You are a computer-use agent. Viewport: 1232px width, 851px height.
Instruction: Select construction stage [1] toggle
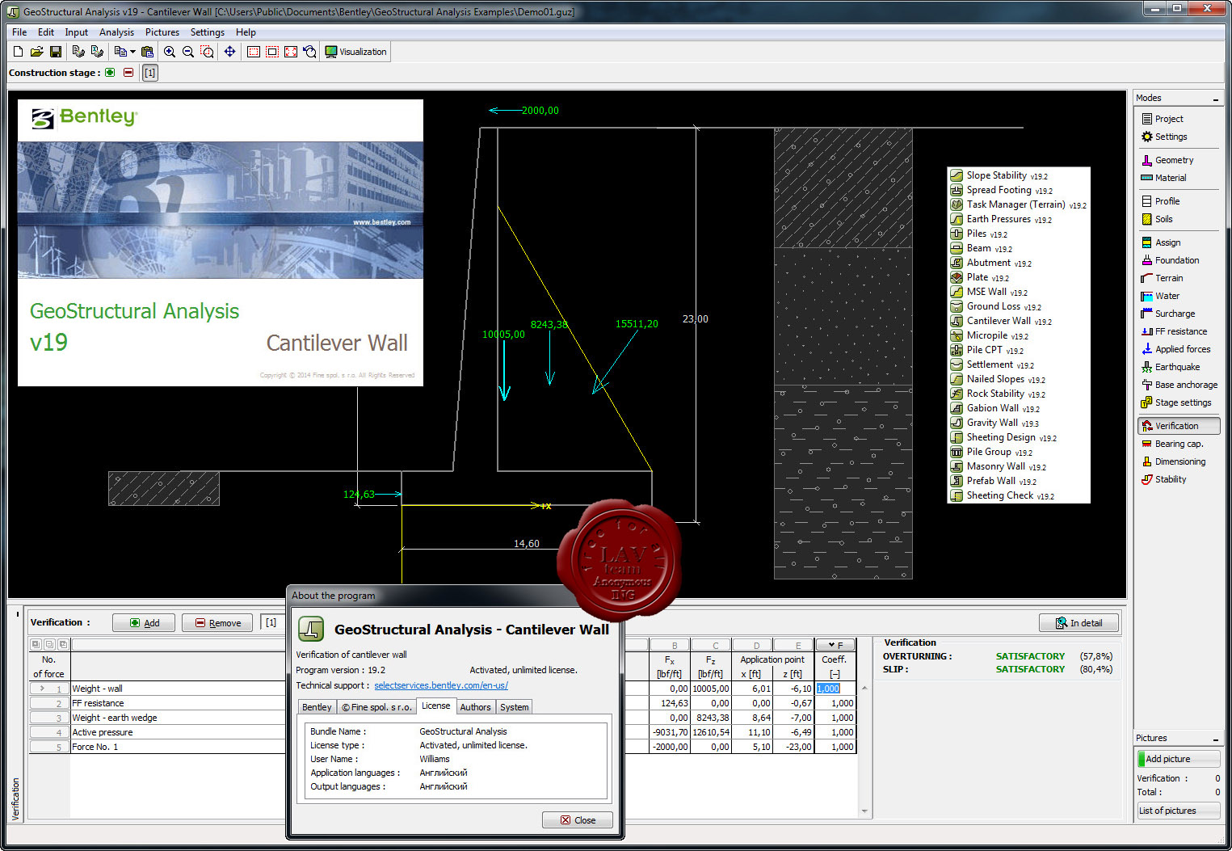[150, 73]
